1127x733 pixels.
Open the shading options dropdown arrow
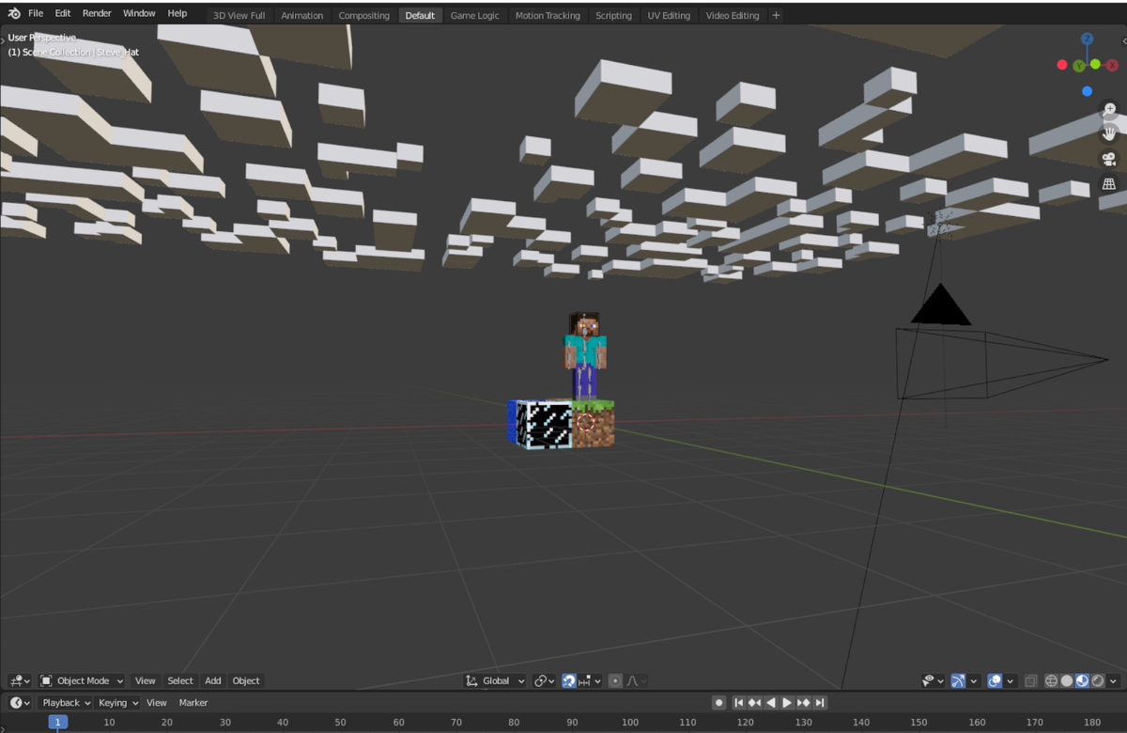1114,680
